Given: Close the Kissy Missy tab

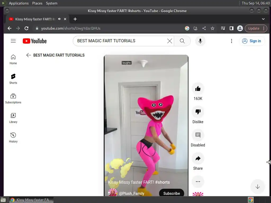Looking at the screenshot, I should pos(65,19).
